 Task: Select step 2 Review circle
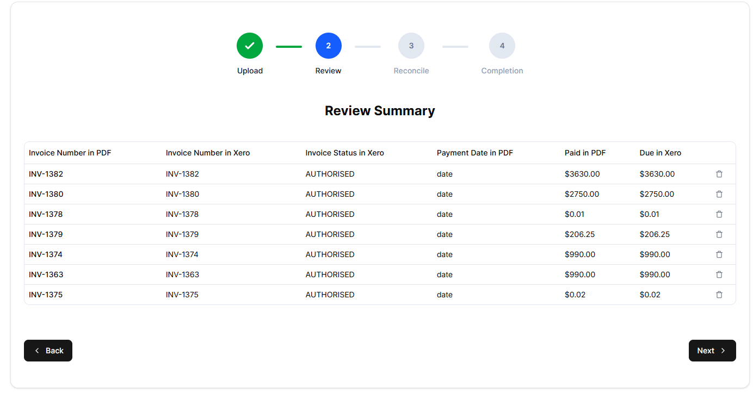[x=328, y=46]
